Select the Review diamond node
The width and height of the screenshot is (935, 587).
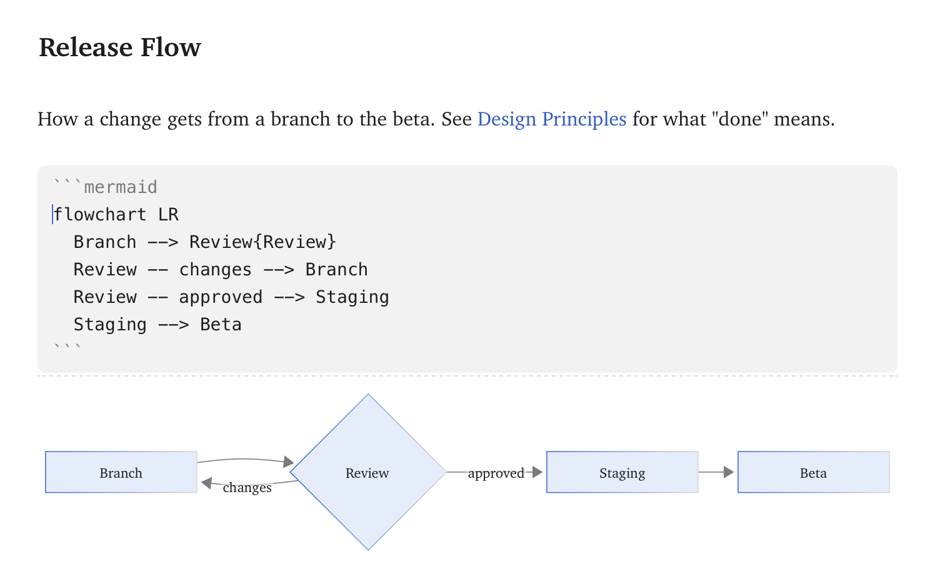[368, 472]
